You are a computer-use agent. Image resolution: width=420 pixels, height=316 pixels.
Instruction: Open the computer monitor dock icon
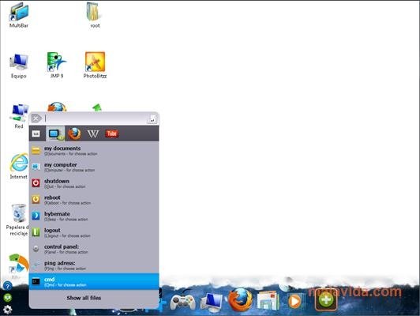point(212,302)
